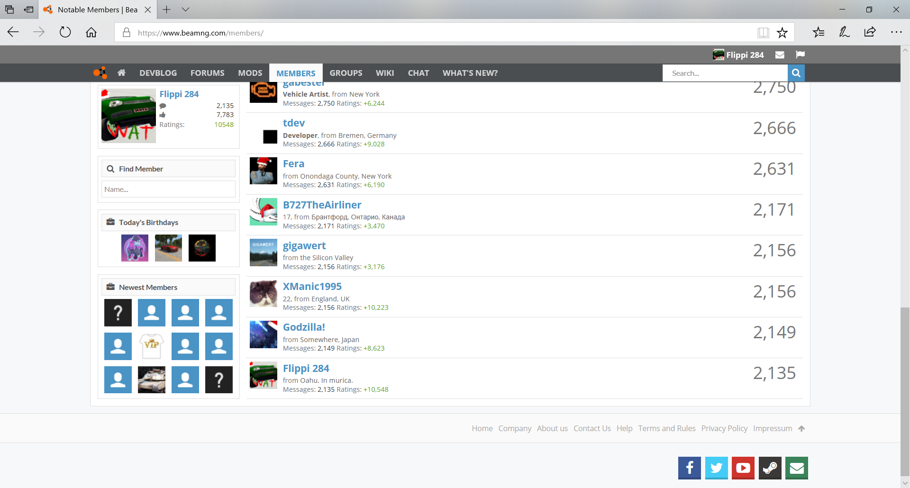Open the Help footer link
Image resolution: width=910 pixels, height=488 pixels.
point(624,428)
